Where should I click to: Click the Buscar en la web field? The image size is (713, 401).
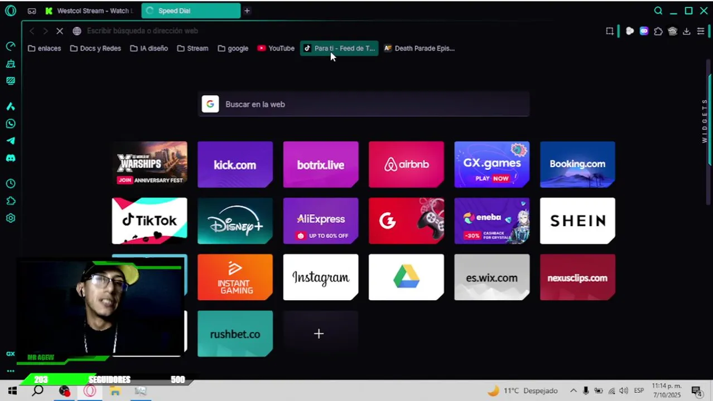364,104
